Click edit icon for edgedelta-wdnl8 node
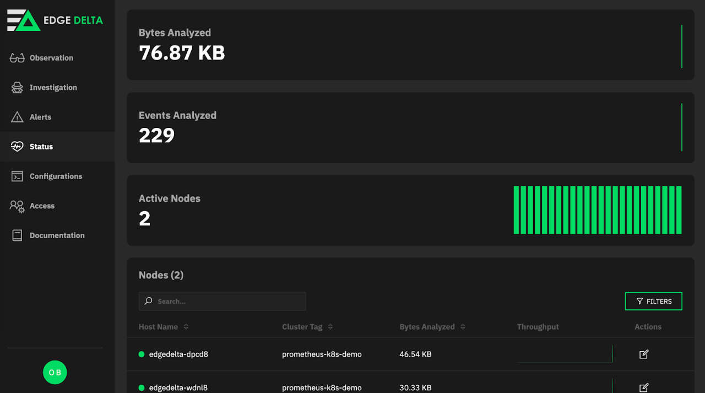Image resolution: width=705 pixels, height=393 pixels. pos(643,387)
